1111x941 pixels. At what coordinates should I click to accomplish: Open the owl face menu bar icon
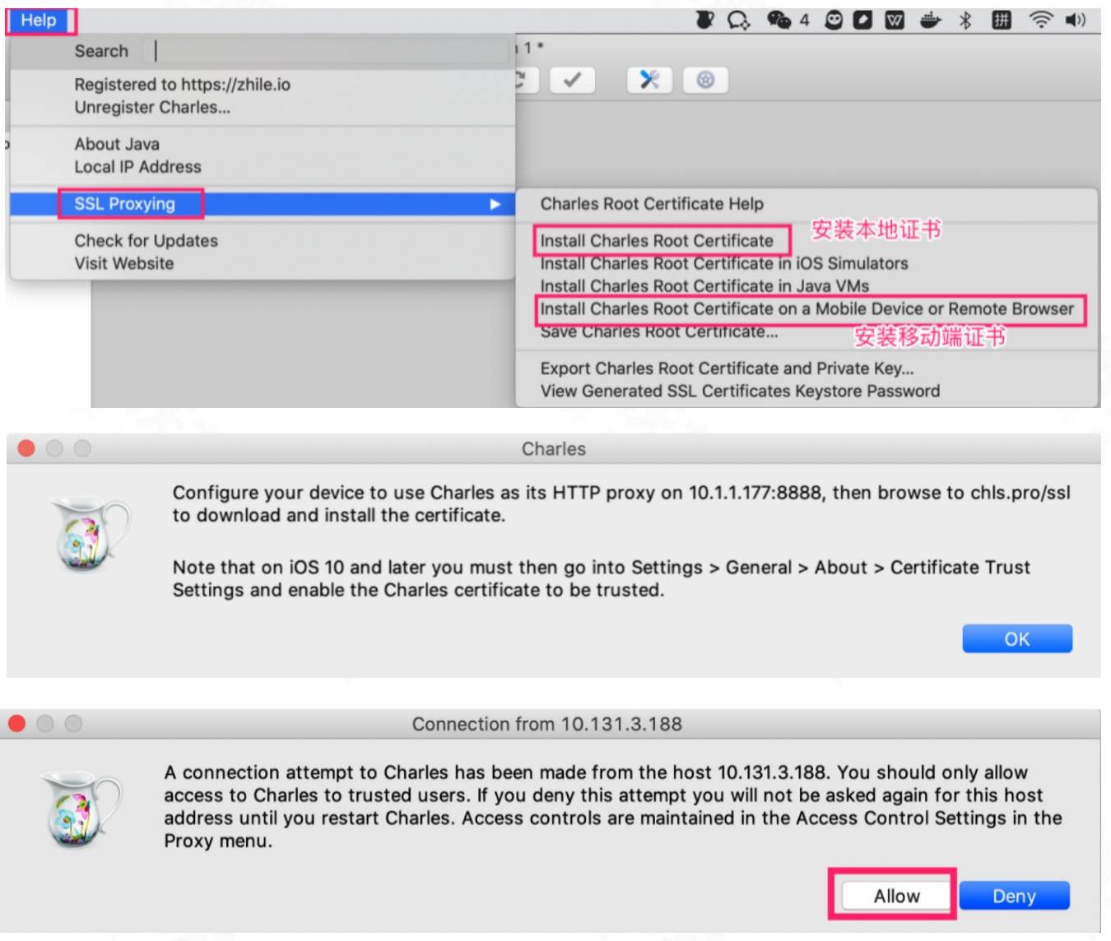click(x=834, y=20)
